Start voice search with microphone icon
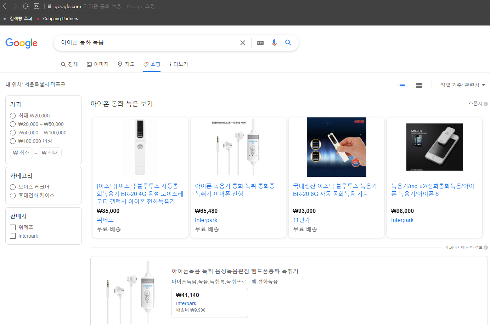 point(274,43)
